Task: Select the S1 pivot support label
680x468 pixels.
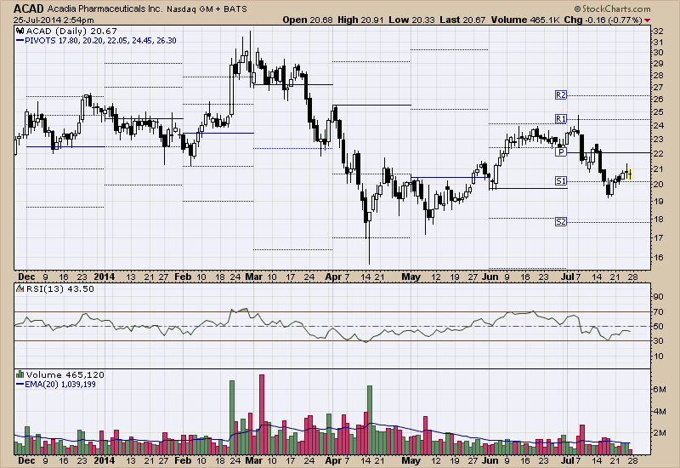Action: coord(561,181)
